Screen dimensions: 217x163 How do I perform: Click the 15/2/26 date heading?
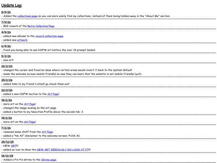[x=7, y=118]
